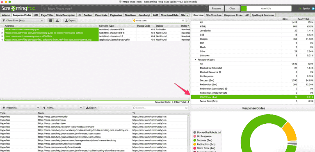Open the Hyperlink type filter dropdown
This screenshot has width=315, height=152.
tap(21, 108)
